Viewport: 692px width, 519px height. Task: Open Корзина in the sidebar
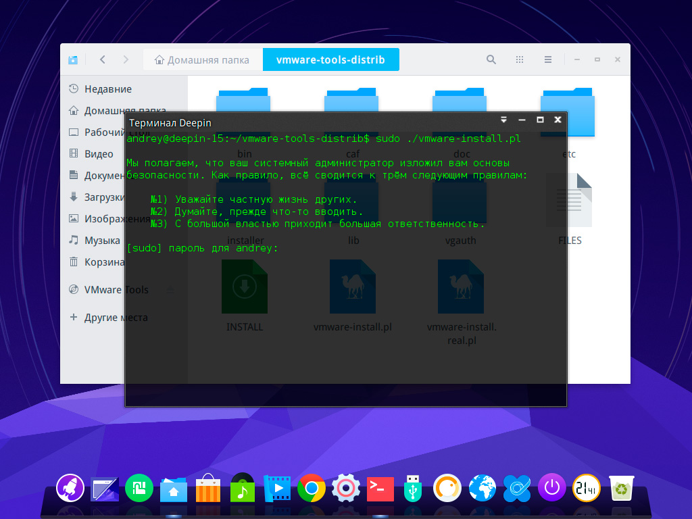click(x=103, y=262)
